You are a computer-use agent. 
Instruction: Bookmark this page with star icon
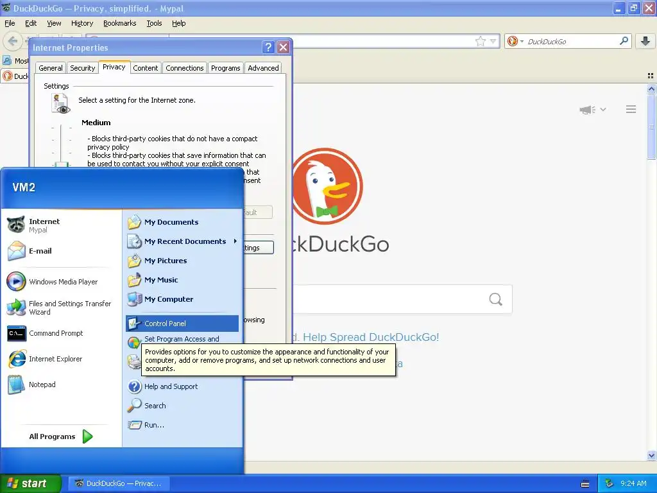pos(480,41)
